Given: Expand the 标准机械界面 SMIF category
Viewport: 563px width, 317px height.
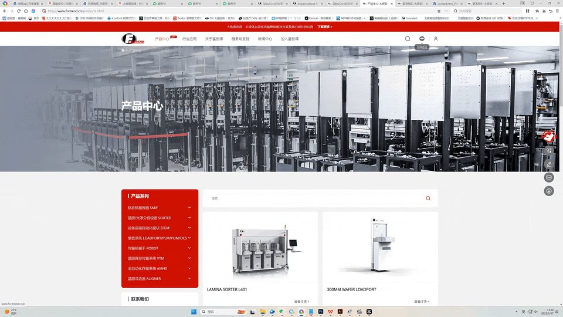Looking at the screenshot, I should (x=160, y=208).
